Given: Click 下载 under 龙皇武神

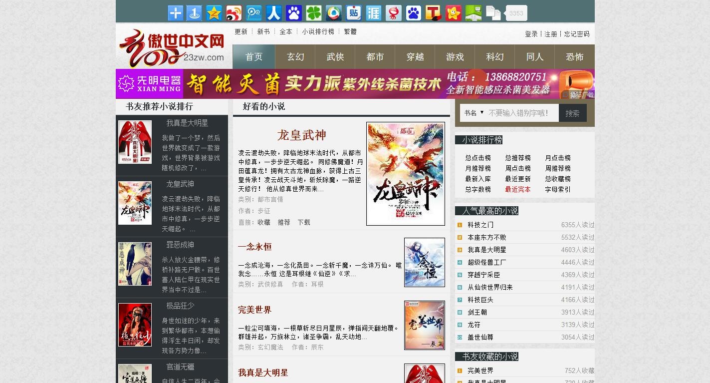Looking at the screenshot, I should click(304, 222).
